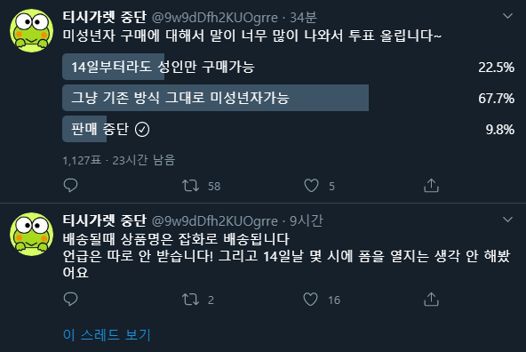Reply to the second tweet about 배송
The image size is (526, 352).
click(x=70, y=300)
